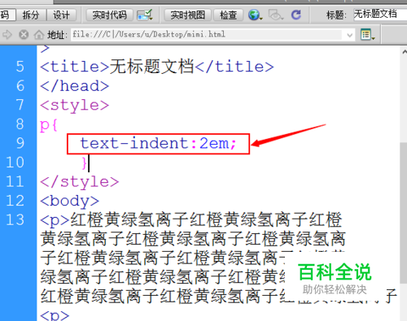The width and height of the screenshot is (407, 321).
Task: Go to the home page icon
Action: click(39, 34)
